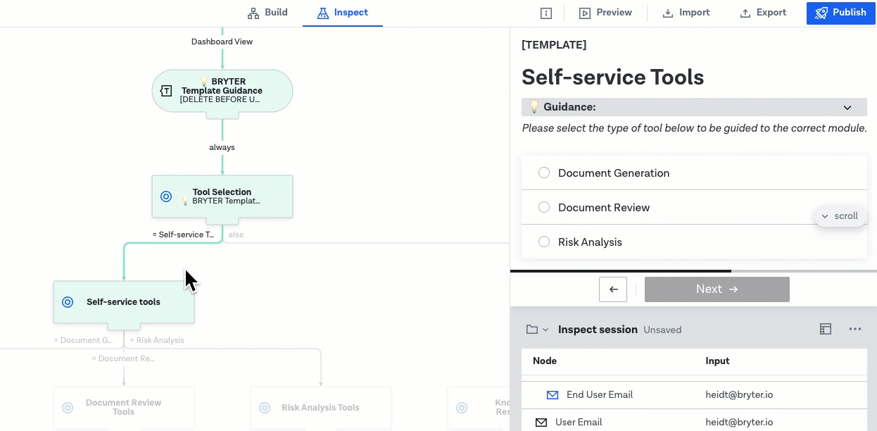877x431 pixels.
Task: Select the Document Generation radio option
Action: [x=544, y=173]
